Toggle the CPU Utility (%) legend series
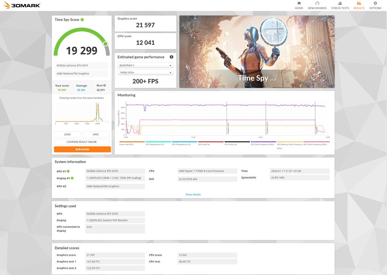 click(x=237, y=143)
